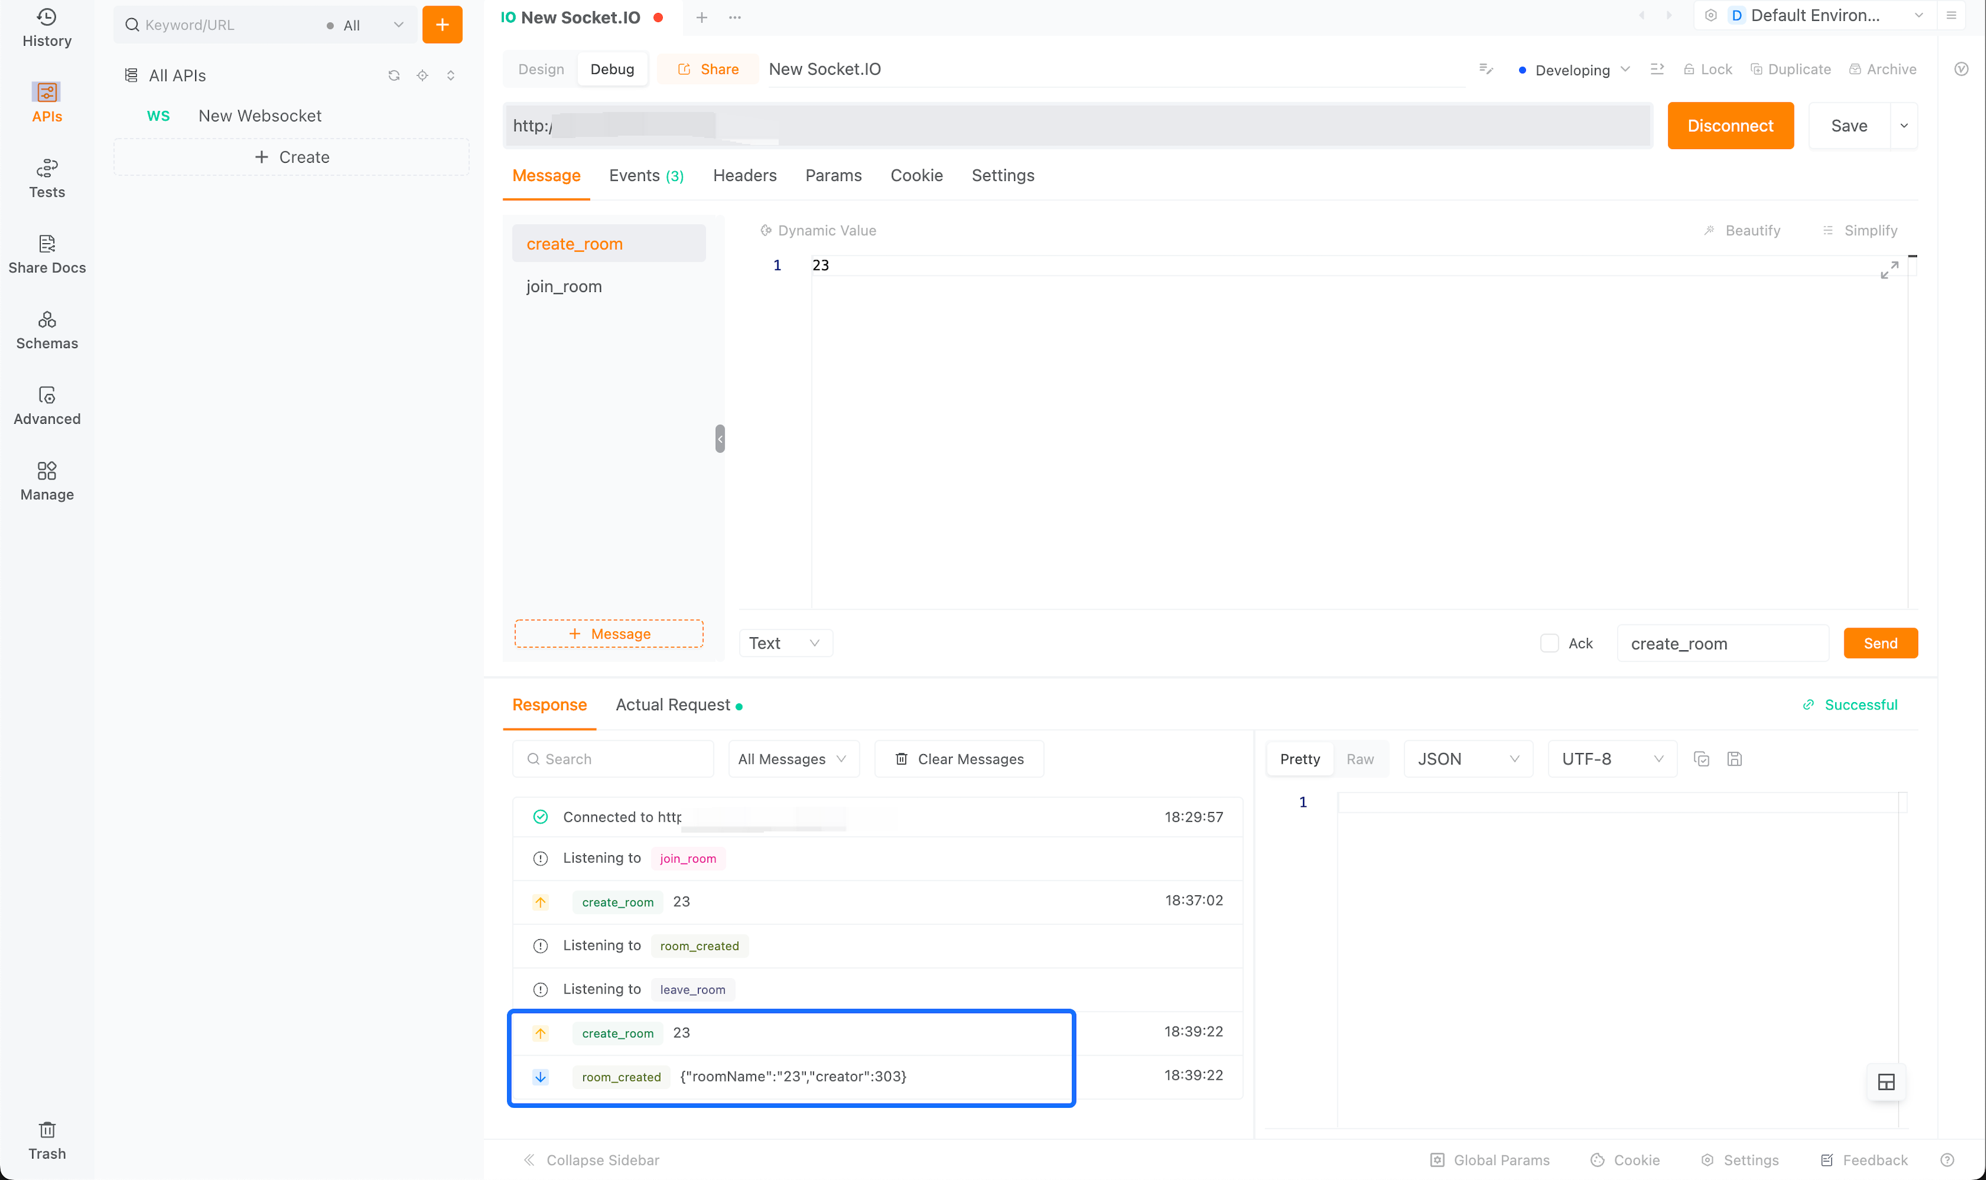Click the Disconnect button
The width and height of the screenshot is (1986, 1180).
[x=1730, y=126]
